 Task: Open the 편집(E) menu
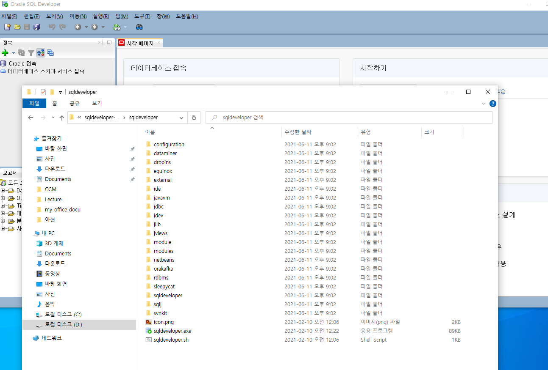[32, 16]
